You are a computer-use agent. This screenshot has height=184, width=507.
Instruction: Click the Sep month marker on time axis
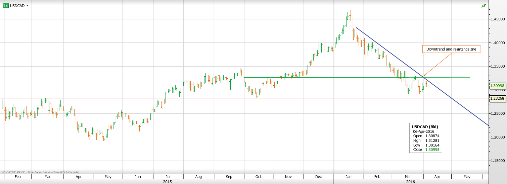click(x=229, y=176)
